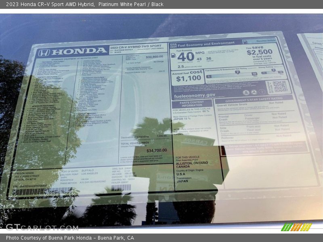This screenshot has height=242, width=323.
Task: Click 'TOTAL VEHICLE PRICE' label
Action: point(135,143)
